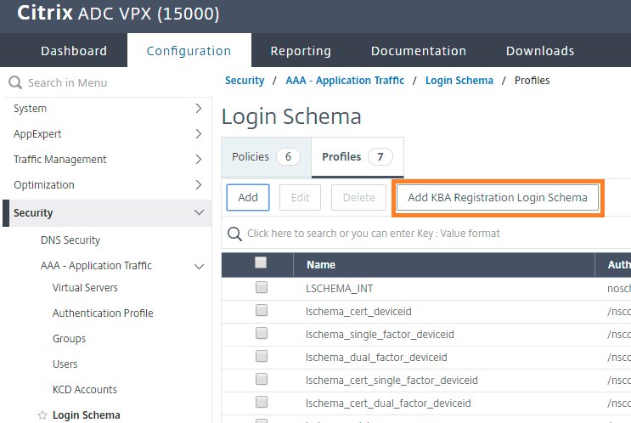Viewport: 631px width, 423px height.
Task: Open the Configuration tab
Action: pos(189,51)
